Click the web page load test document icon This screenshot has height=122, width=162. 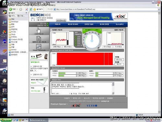(39, 38)
